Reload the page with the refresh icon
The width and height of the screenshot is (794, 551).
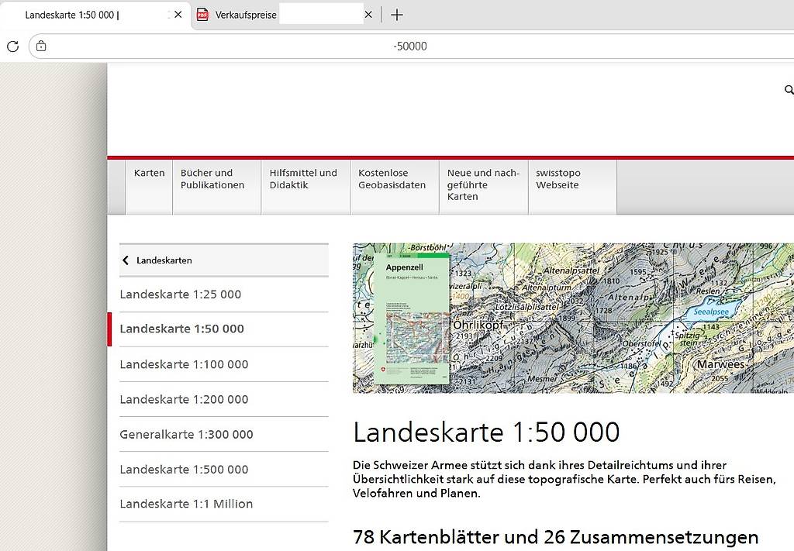[12, 46]
